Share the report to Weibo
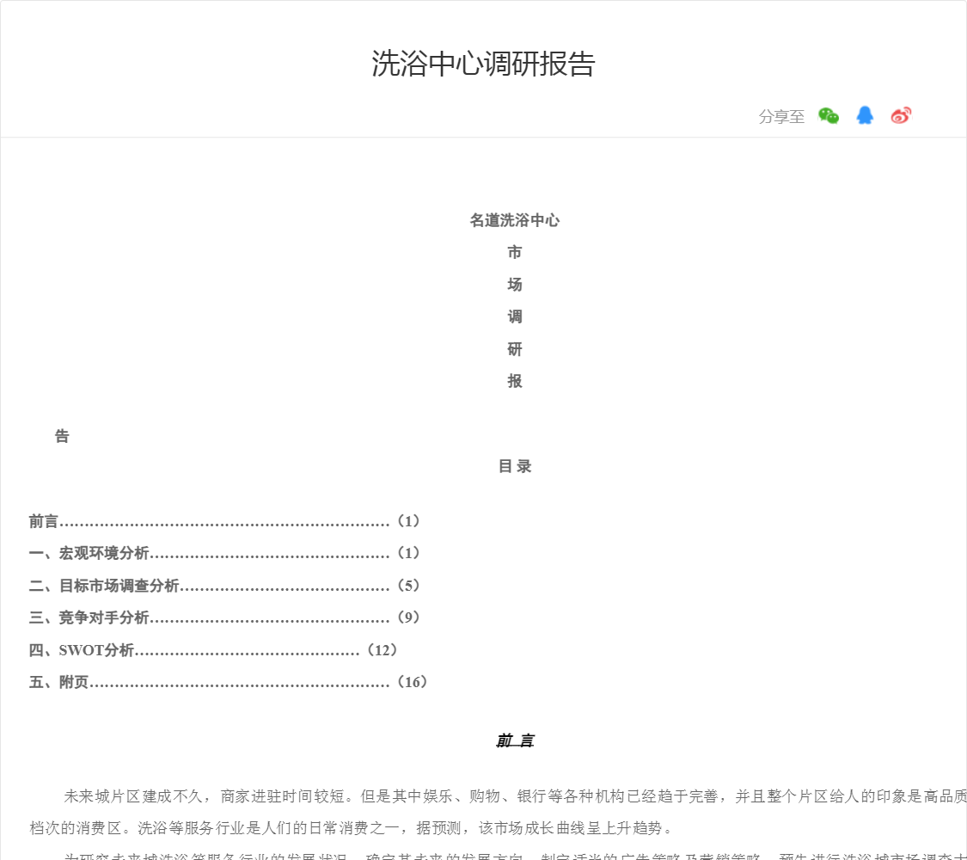The image size is (967, 860). pyautogui.click(x=901, y=115)
